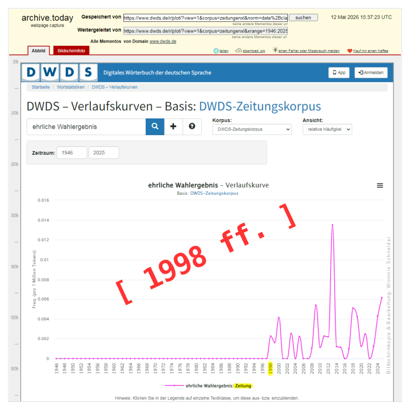Click the search term input field
This screenshot has width=410, height=410.
tap(86, 127)
